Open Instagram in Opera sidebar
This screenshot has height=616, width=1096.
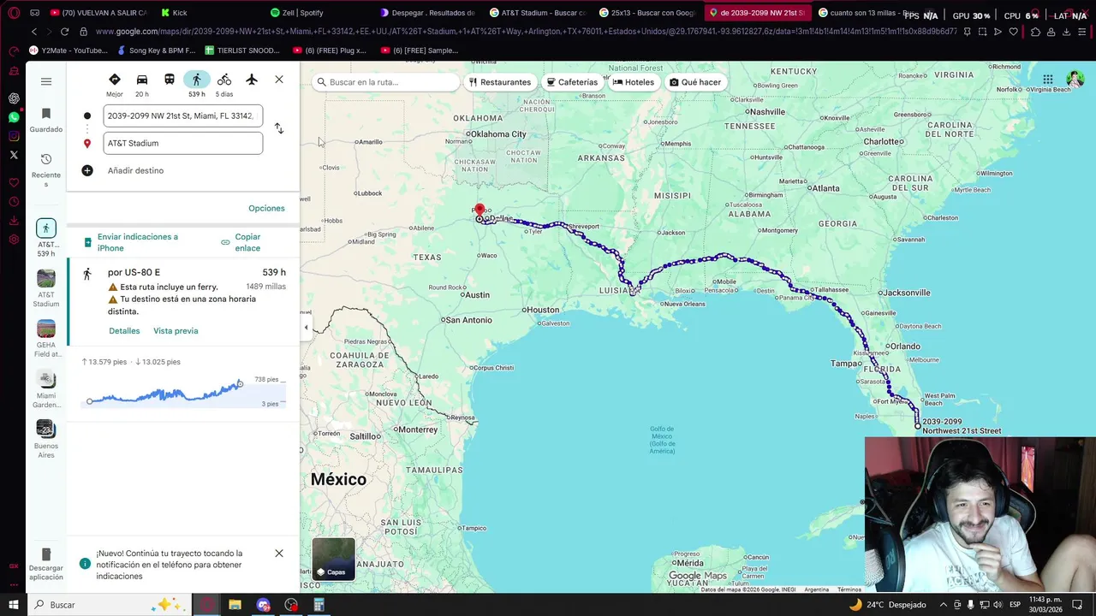(x=14, y=136)
